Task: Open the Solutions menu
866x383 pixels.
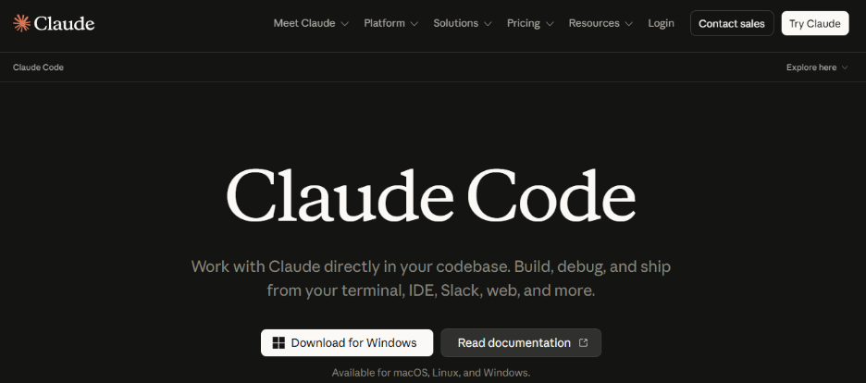Action: [463, 23]
